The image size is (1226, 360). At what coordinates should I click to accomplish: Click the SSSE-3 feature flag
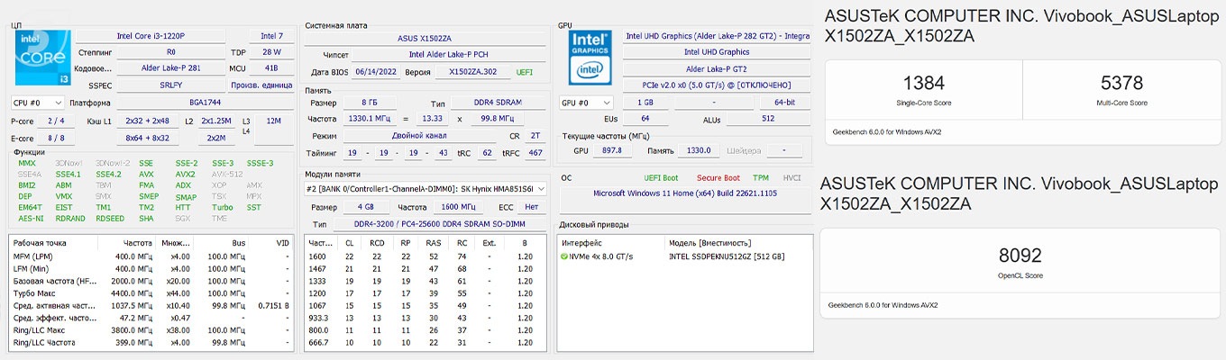[x=260, y=163]
